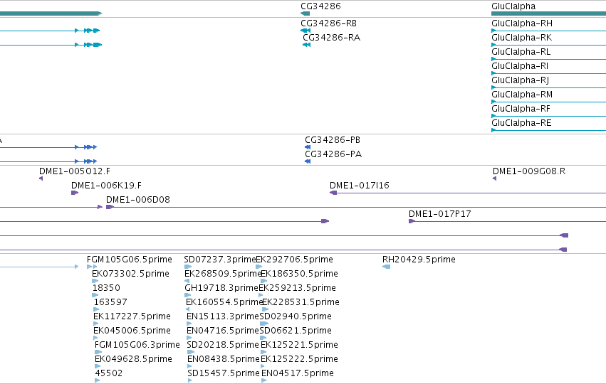The image size is (606, 384).
Task: Click EST EK125222.5prime
Action: coord(300,359)
